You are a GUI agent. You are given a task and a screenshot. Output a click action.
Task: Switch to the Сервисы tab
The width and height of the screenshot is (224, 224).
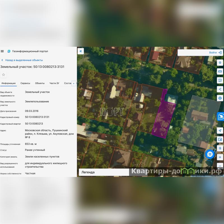(25, 83)
